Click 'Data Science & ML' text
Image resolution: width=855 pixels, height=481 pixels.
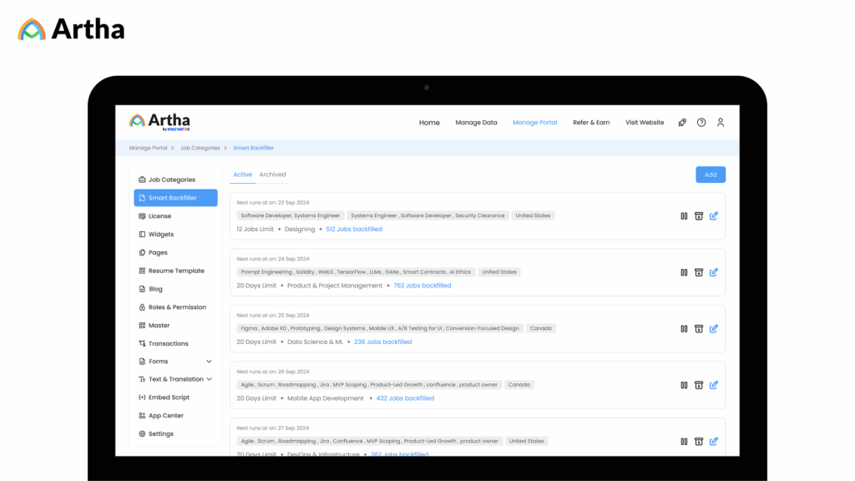coord(315,342)
